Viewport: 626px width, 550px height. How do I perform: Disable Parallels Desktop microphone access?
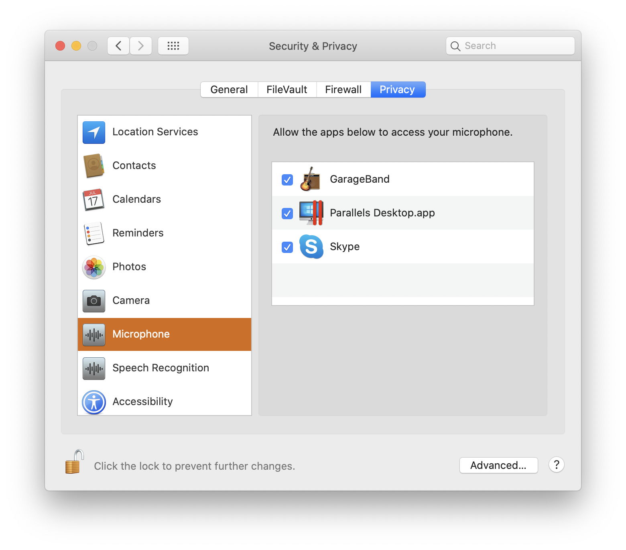point(287,213)
